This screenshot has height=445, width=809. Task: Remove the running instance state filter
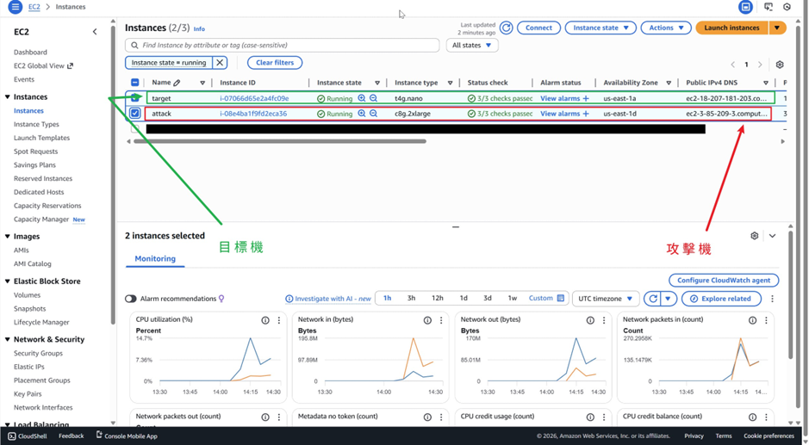(x=220, y=63)
